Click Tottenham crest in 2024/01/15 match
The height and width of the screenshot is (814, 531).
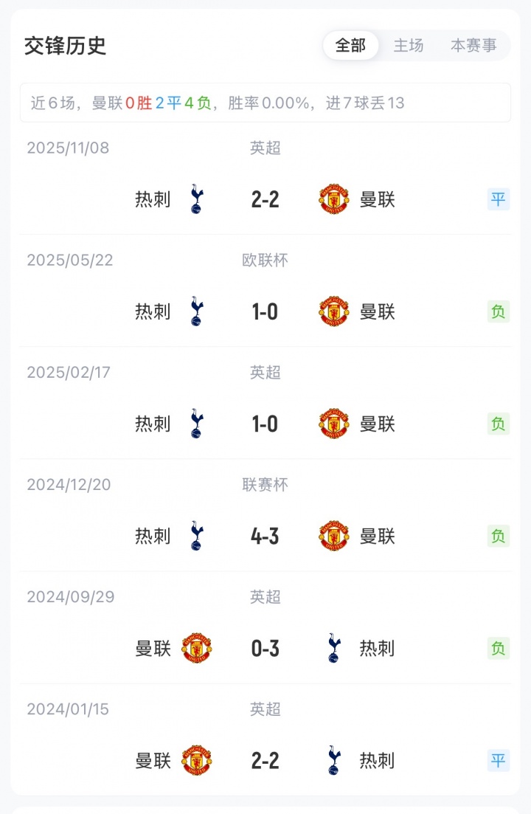(334, 760)
